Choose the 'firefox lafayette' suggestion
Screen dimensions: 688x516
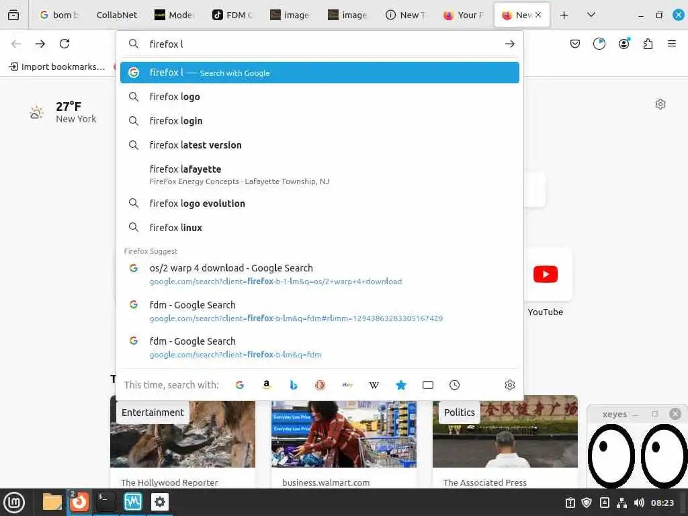tap(319, 175)
